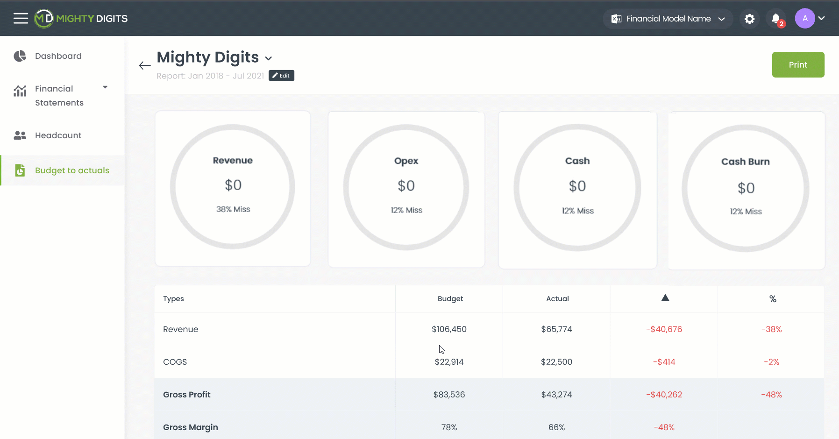Click COGS variance -$414
Viewport: 839px width, 439px height.
click(x=664, y=362)
